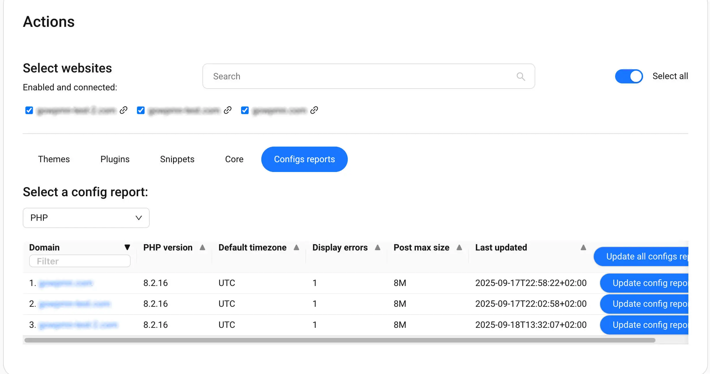Open the link icon next to the first website
The width and height of the screenshot is (710, 374).
[123, 110]
